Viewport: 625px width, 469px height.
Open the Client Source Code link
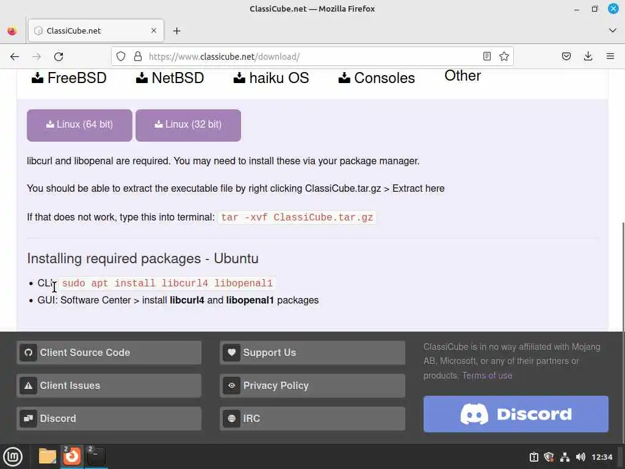(x=109, y=352)
